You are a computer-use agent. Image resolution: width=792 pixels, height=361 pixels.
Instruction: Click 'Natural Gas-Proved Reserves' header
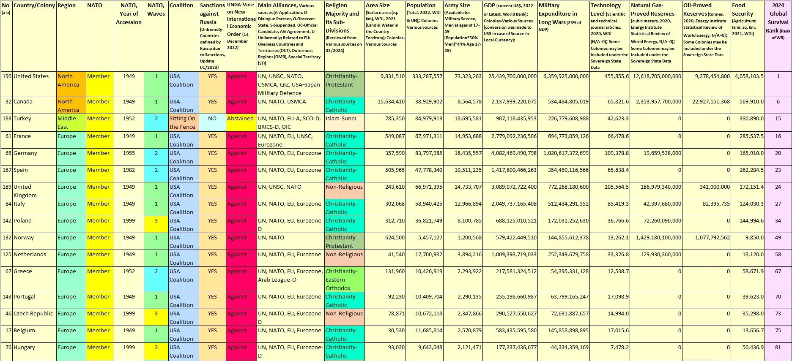656,36
